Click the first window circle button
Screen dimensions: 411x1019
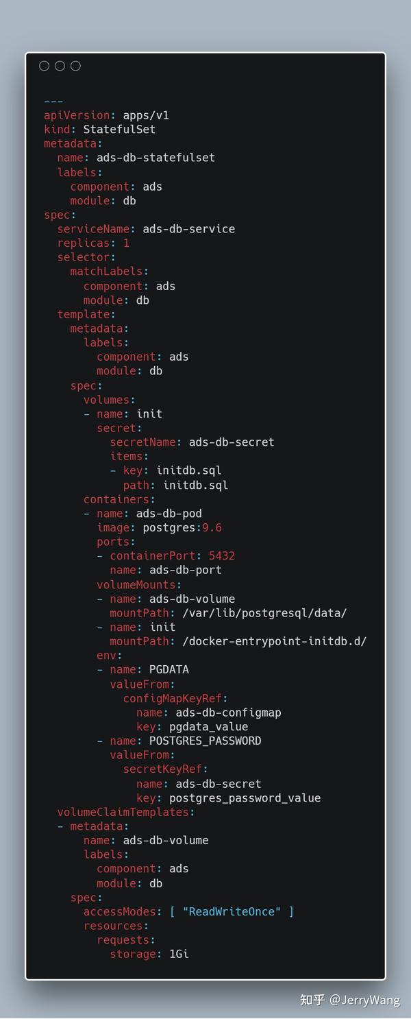[x=45, y=66]
